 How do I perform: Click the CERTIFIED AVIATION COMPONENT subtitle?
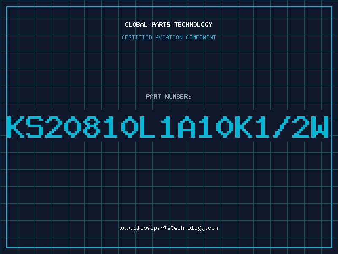pos(169,37)
